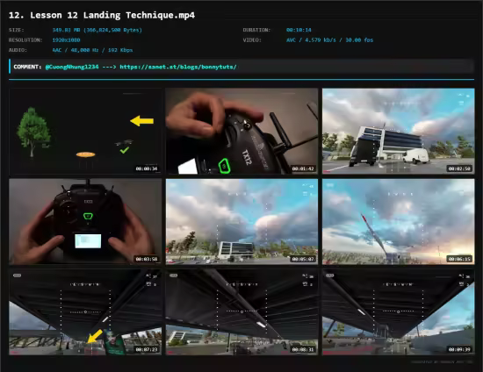Image resolution: width=483 pixels, height=372 pixels.
Task: Click the 'RESOLUTION:' label
Action: coord(25,40)
